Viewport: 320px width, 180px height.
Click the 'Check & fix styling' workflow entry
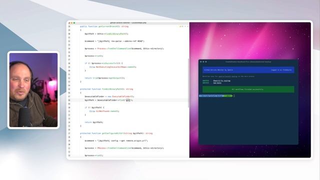[x=221, y=81]
